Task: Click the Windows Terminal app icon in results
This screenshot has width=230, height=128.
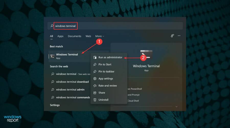Action: click(52, 56)
